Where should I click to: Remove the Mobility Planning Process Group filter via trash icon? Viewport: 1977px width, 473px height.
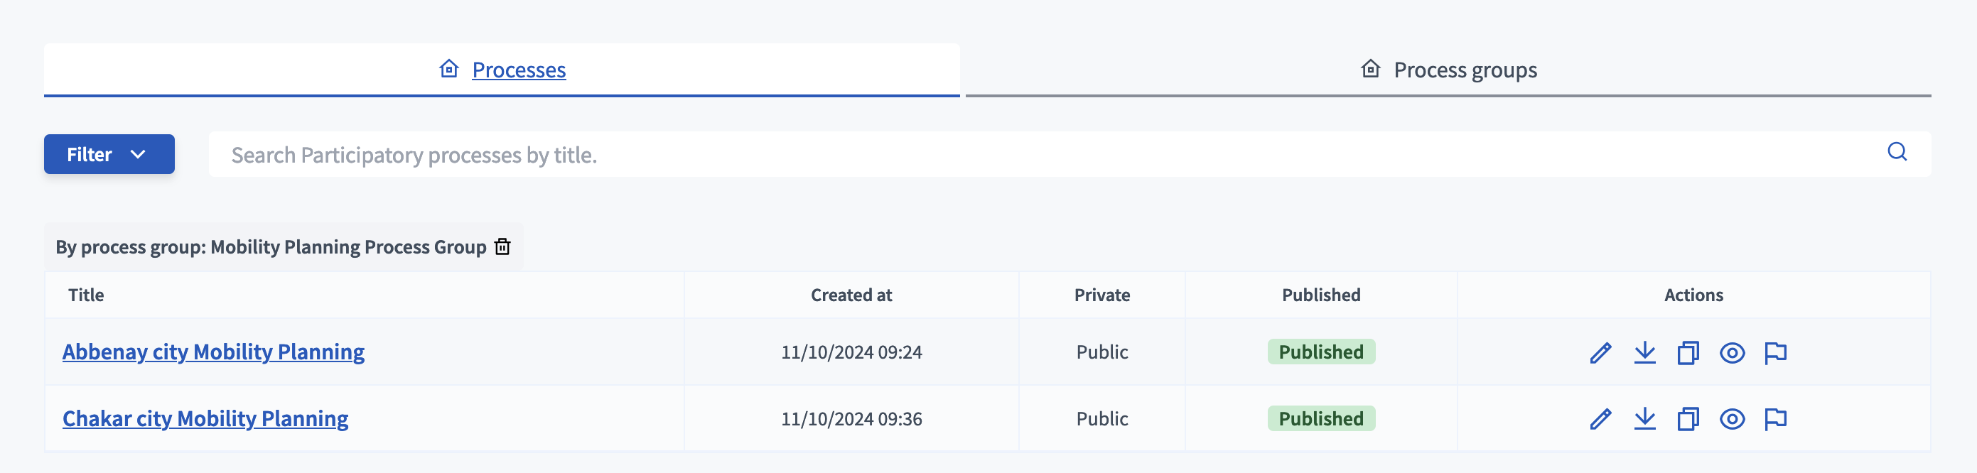[x=502, y=247]
